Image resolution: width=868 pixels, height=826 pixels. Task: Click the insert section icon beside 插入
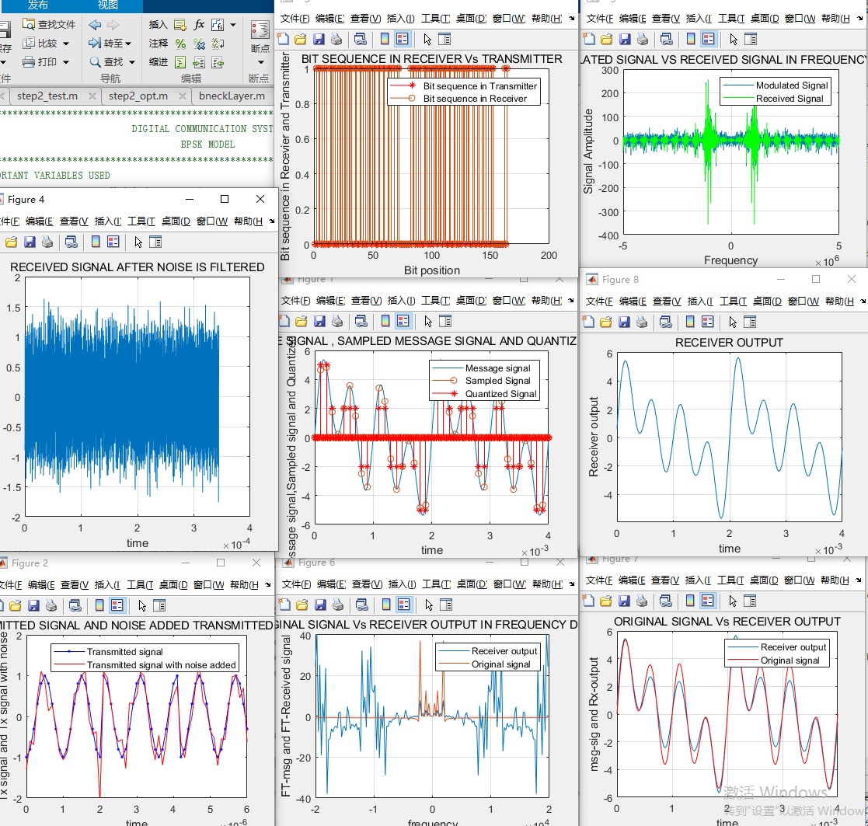(180, 25)
